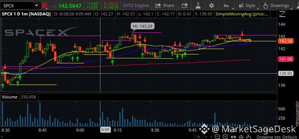This screenshot has height=139, width=299.
Task: Click the 250,458 volume value
Action: coord(29,97)
